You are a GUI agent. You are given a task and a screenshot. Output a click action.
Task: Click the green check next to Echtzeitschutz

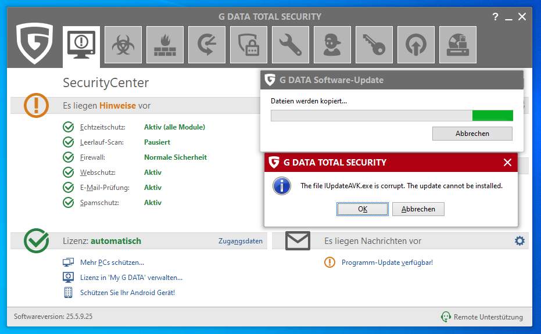click(x=69, y=127)
